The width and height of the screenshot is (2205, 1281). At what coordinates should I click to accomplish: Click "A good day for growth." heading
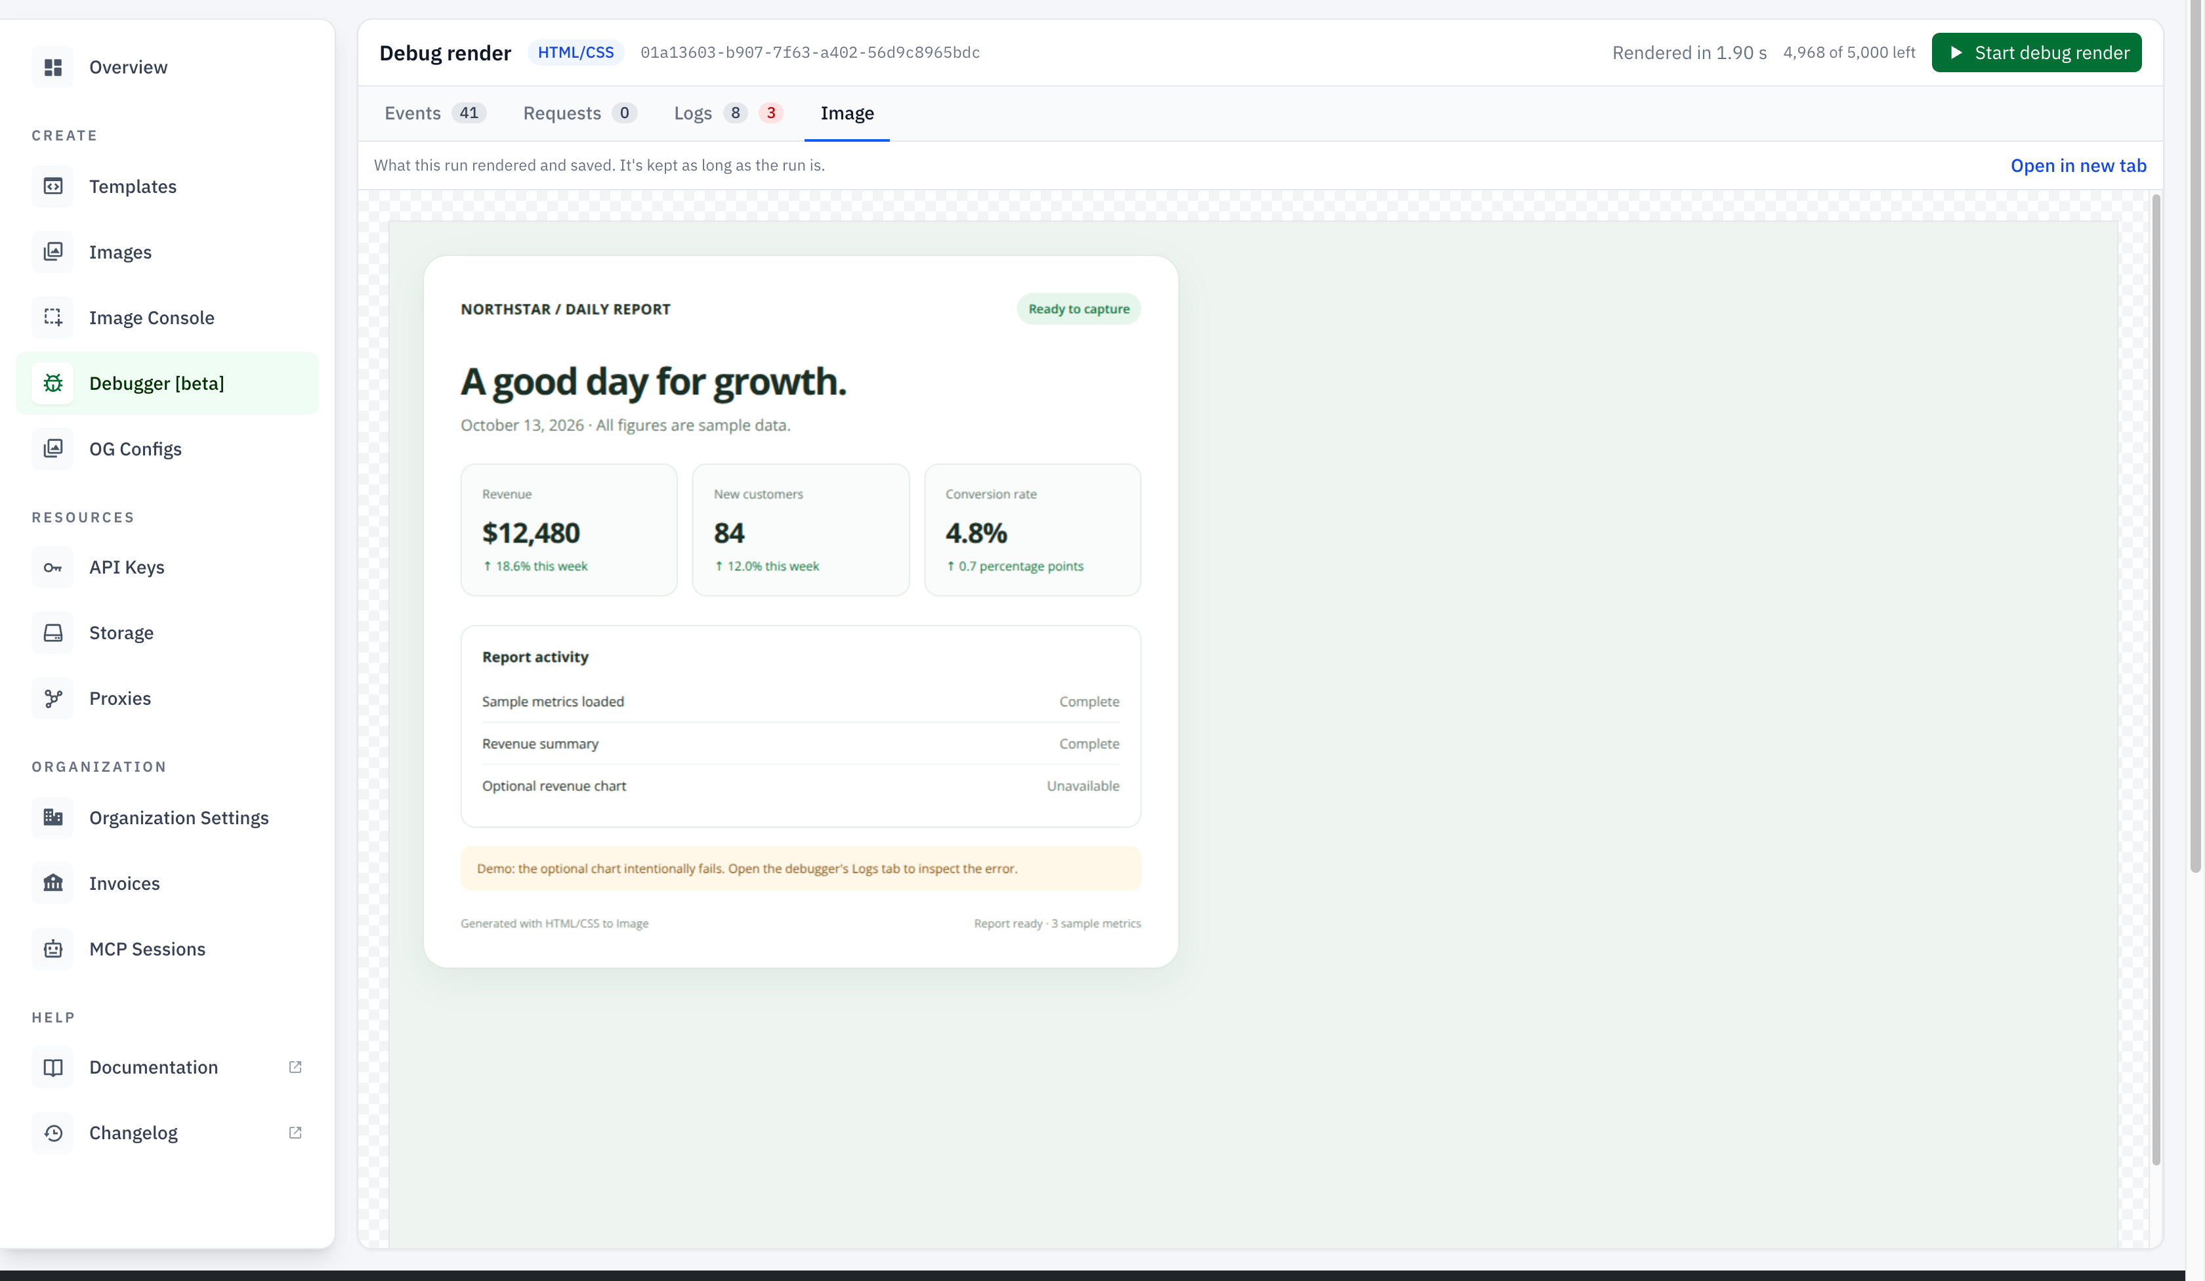654,381
